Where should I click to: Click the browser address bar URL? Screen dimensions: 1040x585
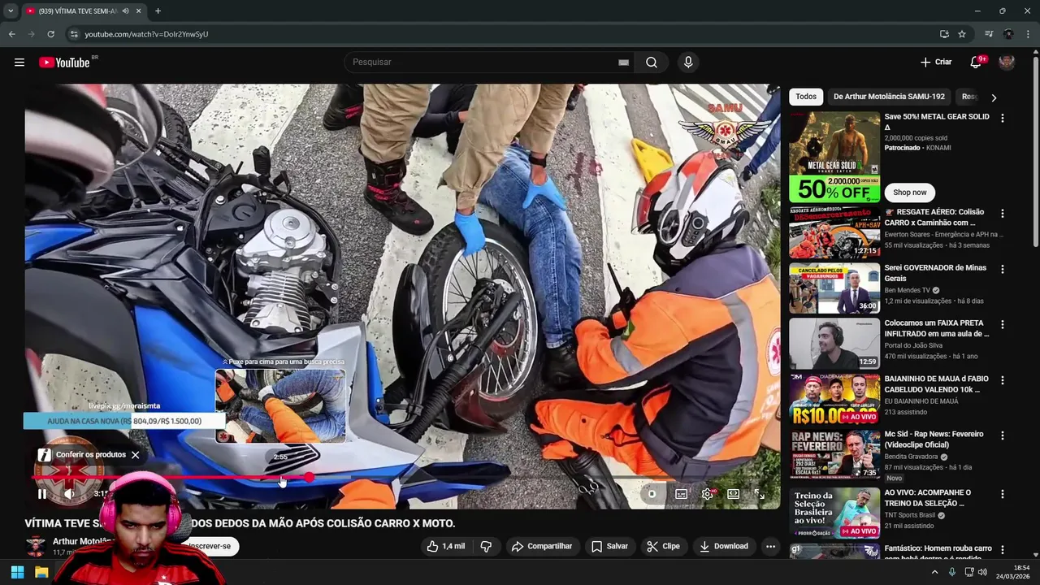(146, 34)
